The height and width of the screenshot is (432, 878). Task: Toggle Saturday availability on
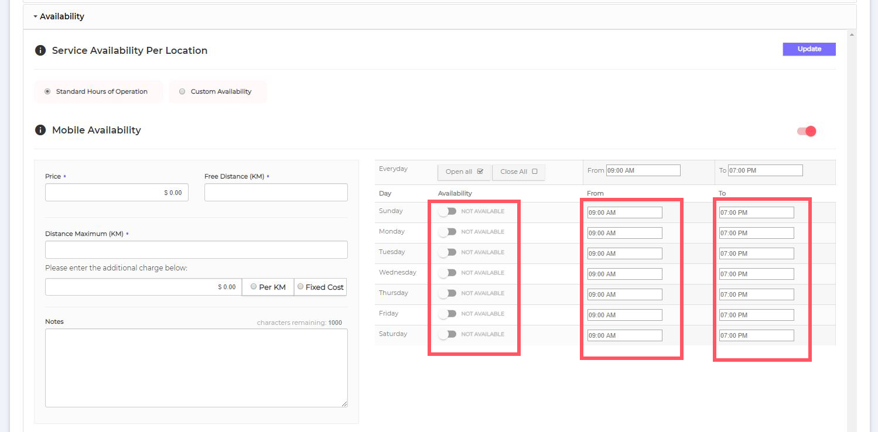447,334
